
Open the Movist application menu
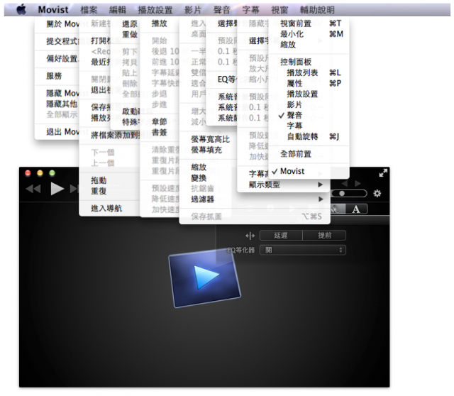click(x=53, y=10)
